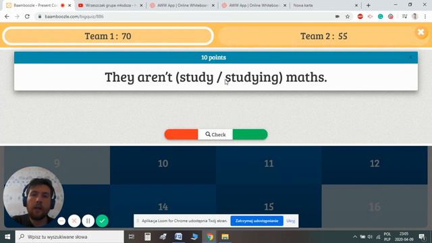Switch to the Wrzeszczak grupa młodsza YouTube tab
This screenshot has height=243, width=432.
tap(110, 5)
